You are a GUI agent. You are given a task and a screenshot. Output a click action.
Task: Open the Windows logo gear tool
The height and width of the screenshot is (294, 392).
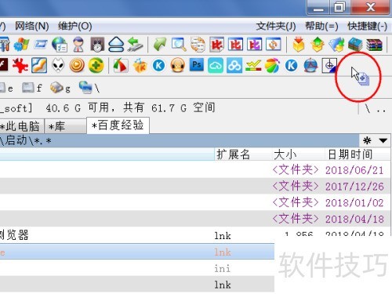(21, 44)
